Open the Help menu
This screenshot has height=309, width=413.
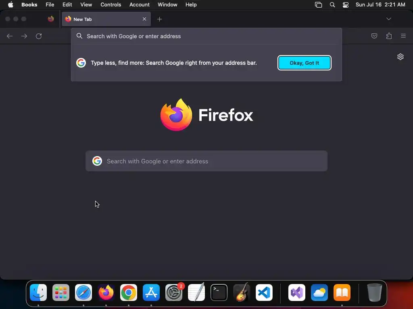coord(191,4)
